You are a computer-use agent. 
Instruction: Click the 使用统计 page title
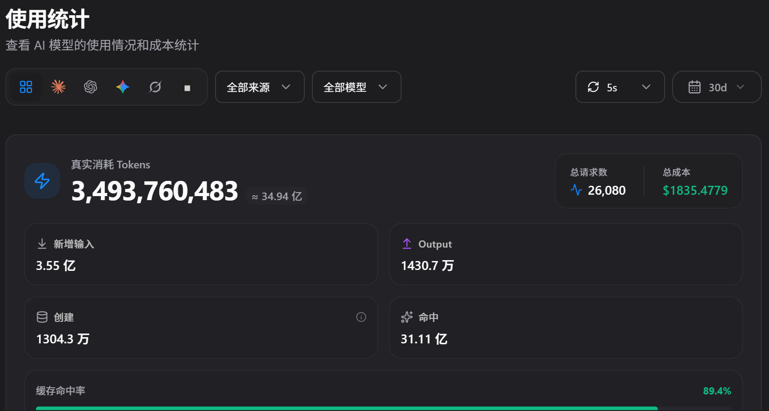point(48,19)
